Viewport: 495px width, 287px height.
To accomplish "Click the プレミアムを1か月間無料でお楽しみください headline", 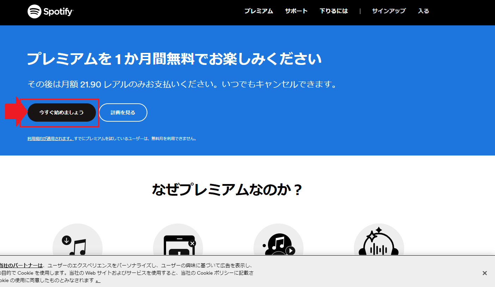I will (175, 59).
